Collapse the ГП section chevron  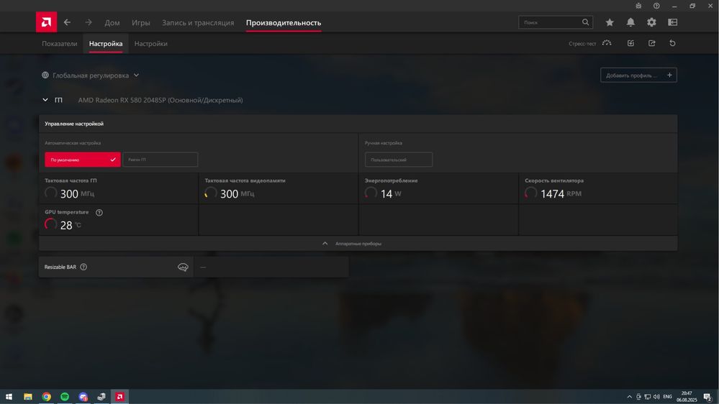pyautogui.click(x=45, y=100)
